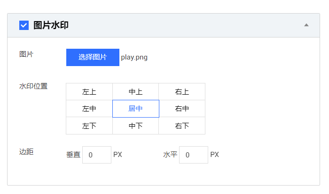Screen dimensions: 329x194
Task: Click the 图片水印 panel title
Action: click(51, 25)
